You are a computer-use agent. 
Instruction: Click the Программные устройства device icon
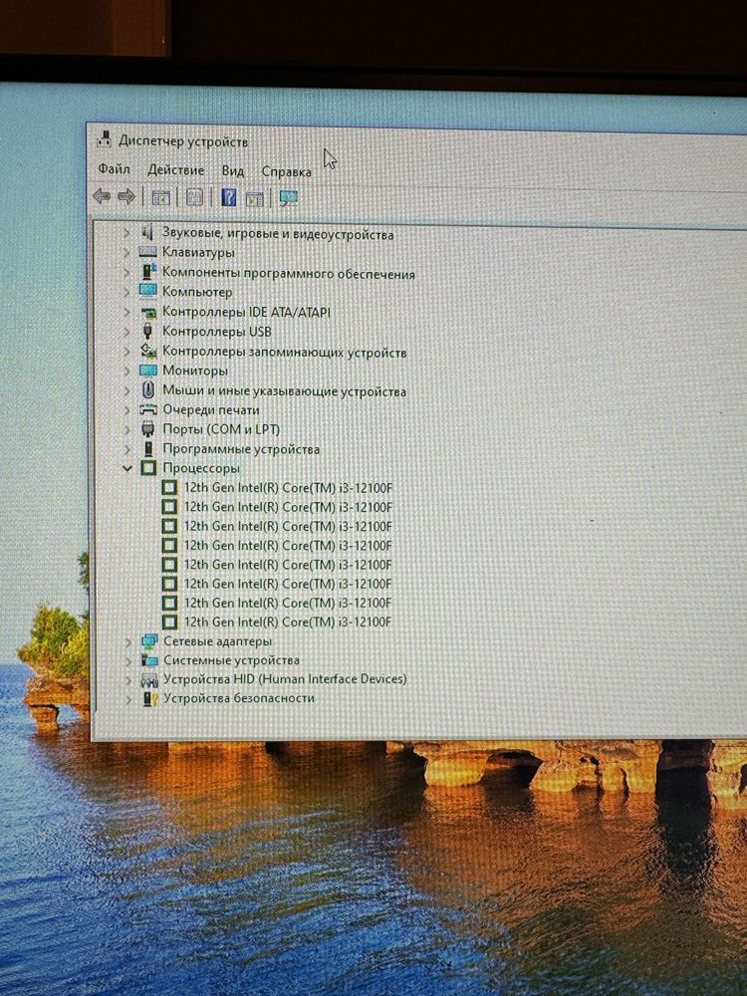(x=148, y=449)
